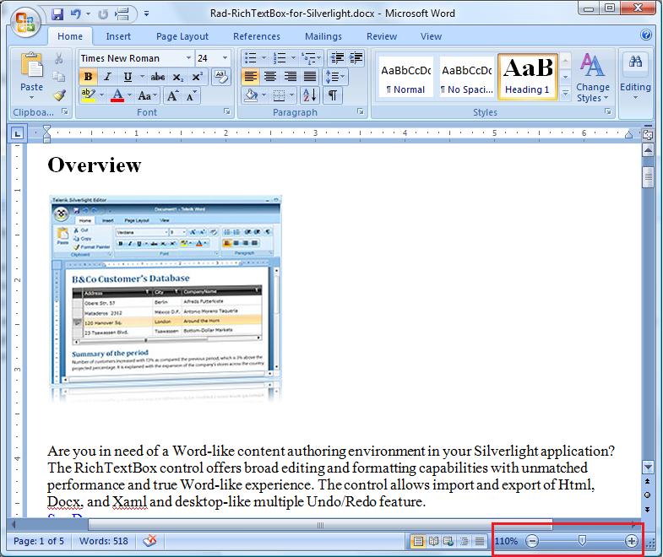Increase paragraph indent

pyautogui.click(x=356, y=58)
